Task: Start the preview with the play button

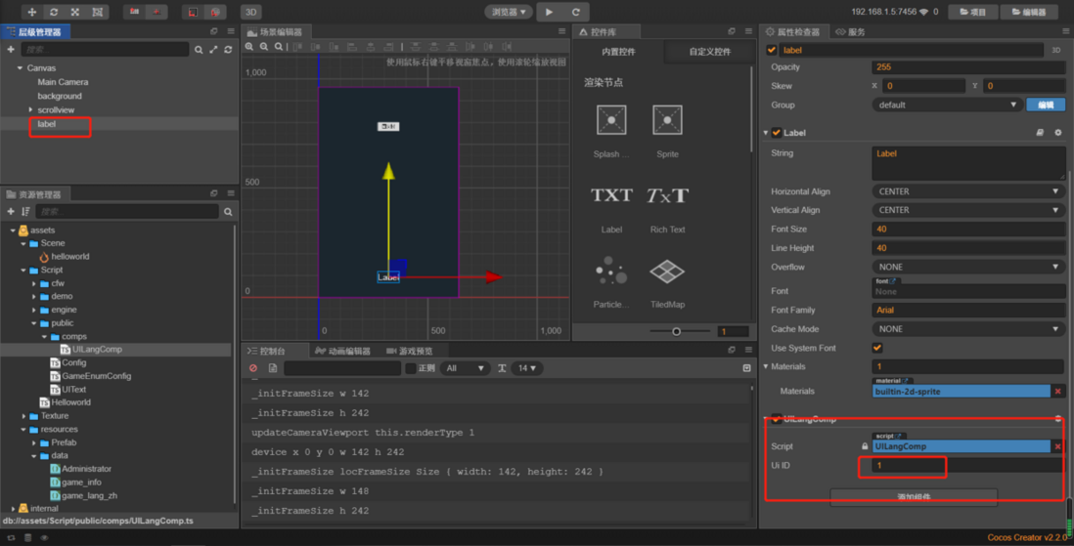Action: click(549, 12)
